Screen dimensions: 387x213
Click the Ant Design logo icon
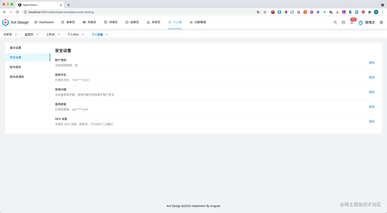click(5, 22)
